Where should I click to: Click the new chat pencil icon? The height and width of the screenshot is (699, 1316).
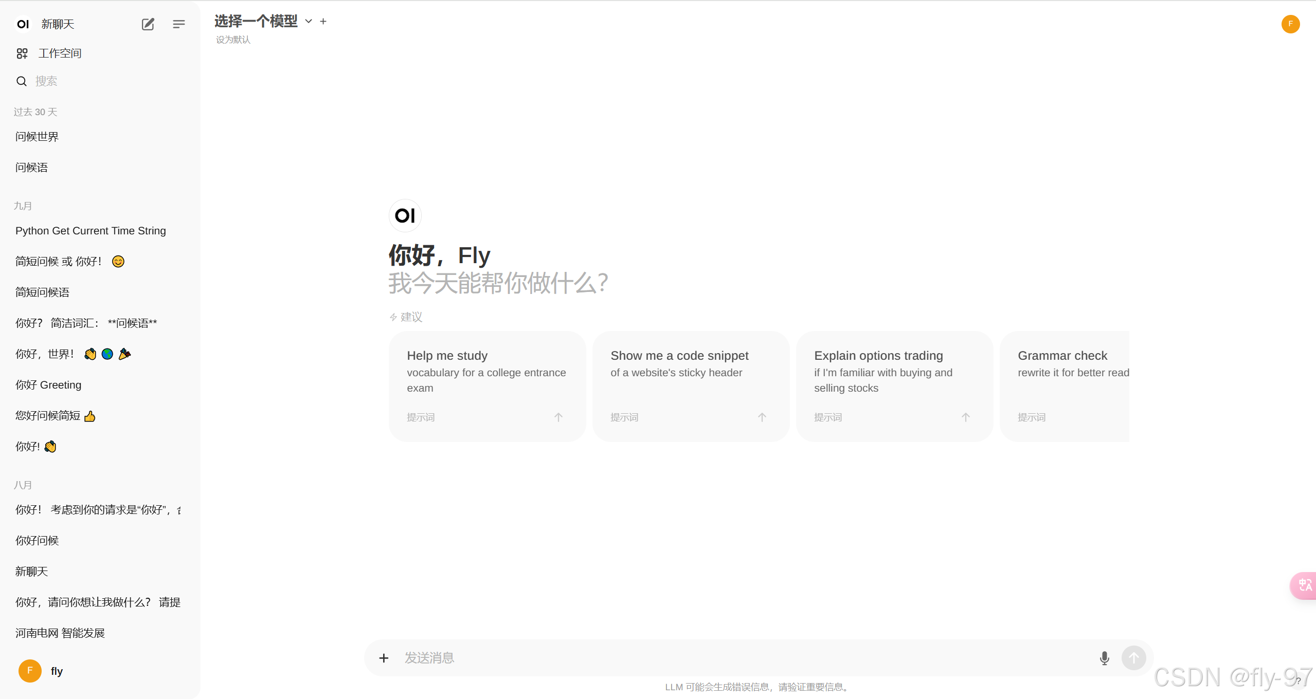point(148,24)
